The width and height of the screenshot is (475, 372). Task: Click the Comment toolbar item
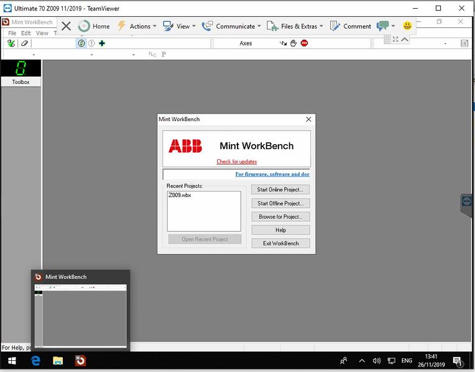[351, 26]
